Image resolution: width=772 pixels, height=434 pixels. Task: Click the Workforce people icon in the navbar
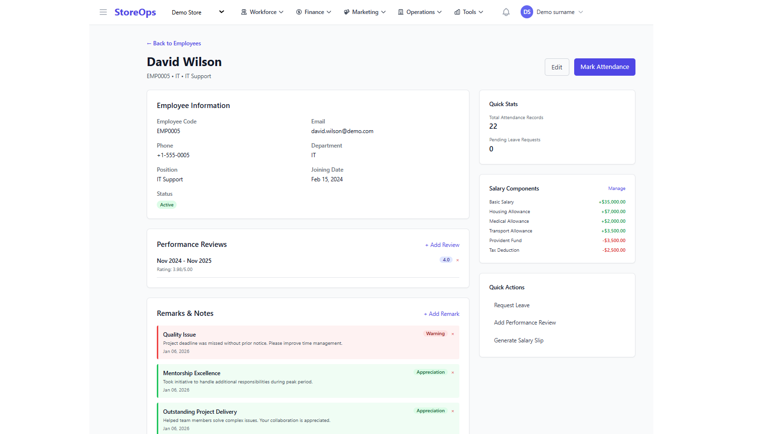click(x=244, y=12)
